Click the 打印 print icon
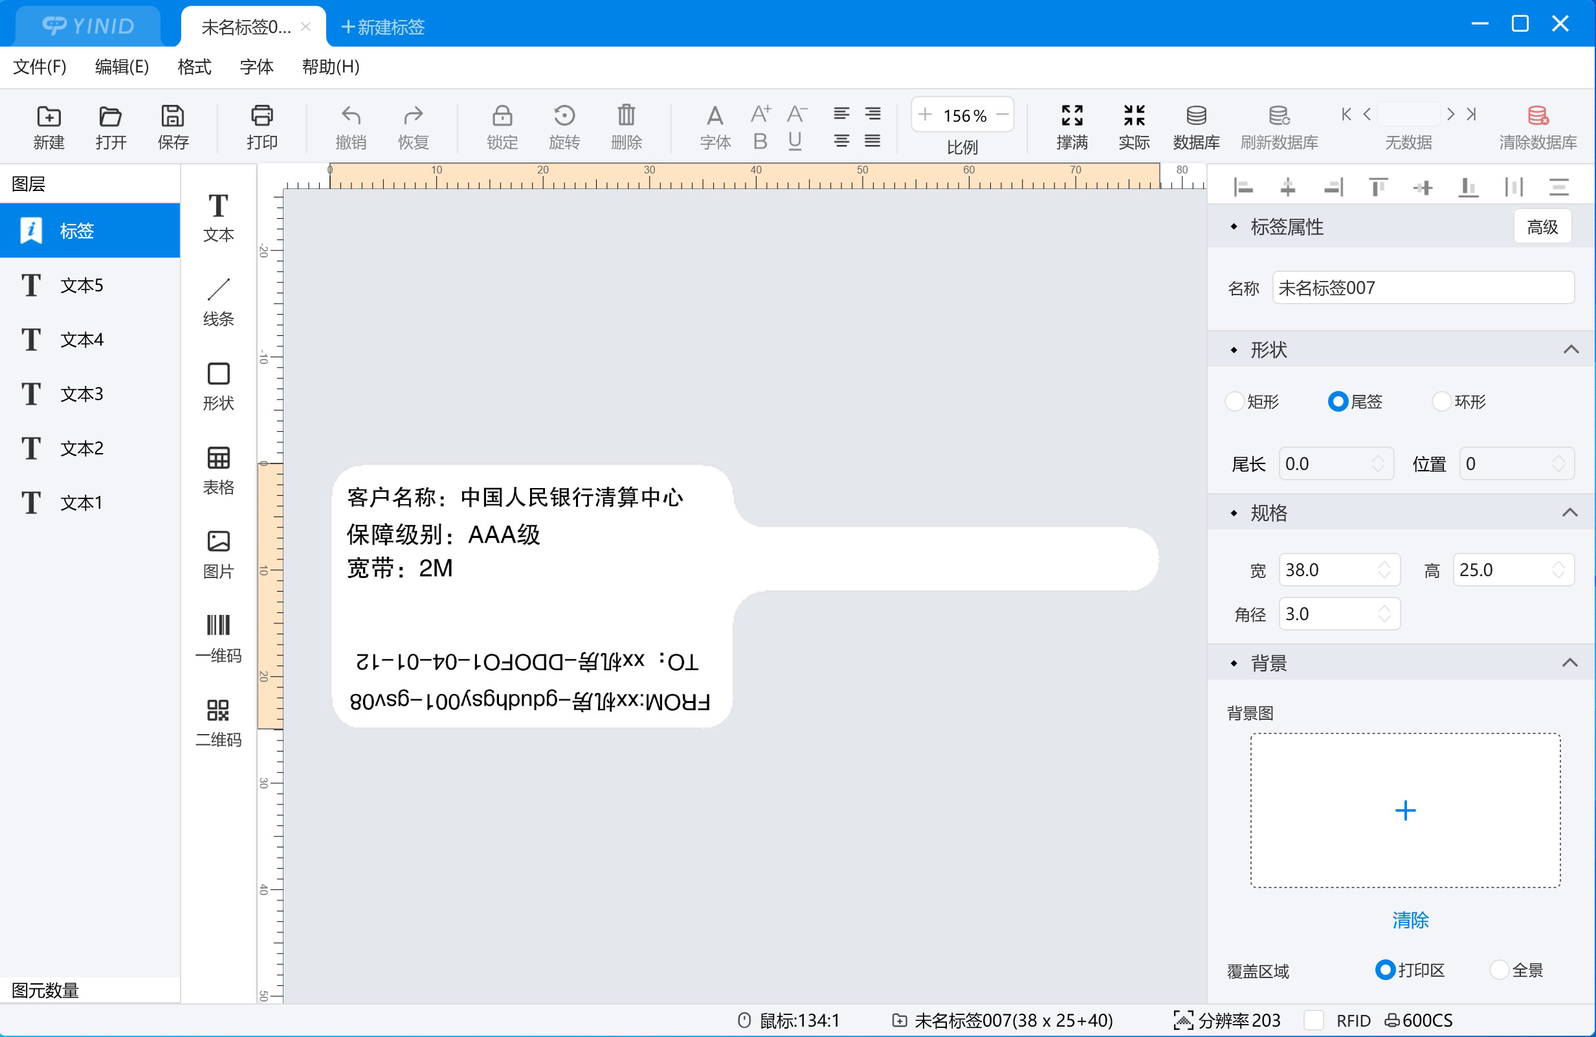The image size is (1596, 1037). pyautogui.click(x=261, y=115)
